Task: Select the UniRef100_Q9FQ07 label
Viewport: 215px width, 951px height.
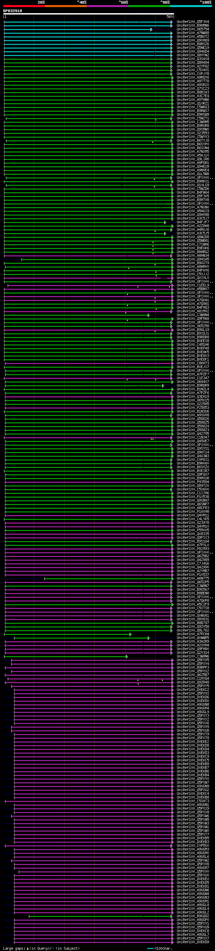Action: point(193,474)
